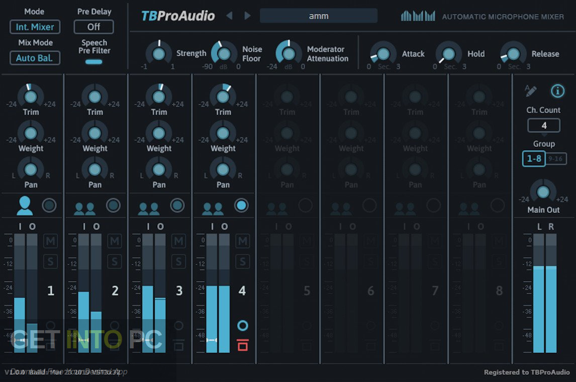Open the info icon
Viewport: 576px width, 382px height.
click(557, 90)
